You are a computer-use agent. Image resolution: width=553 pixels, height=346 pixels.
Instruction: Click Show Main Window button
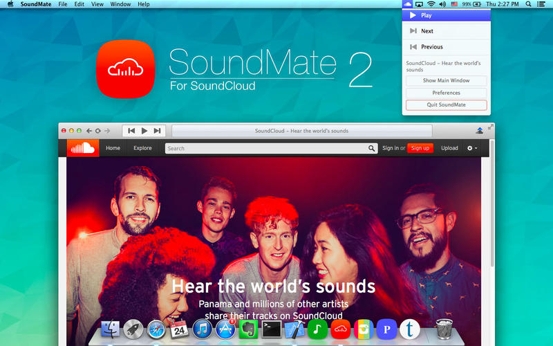[446, 80]
